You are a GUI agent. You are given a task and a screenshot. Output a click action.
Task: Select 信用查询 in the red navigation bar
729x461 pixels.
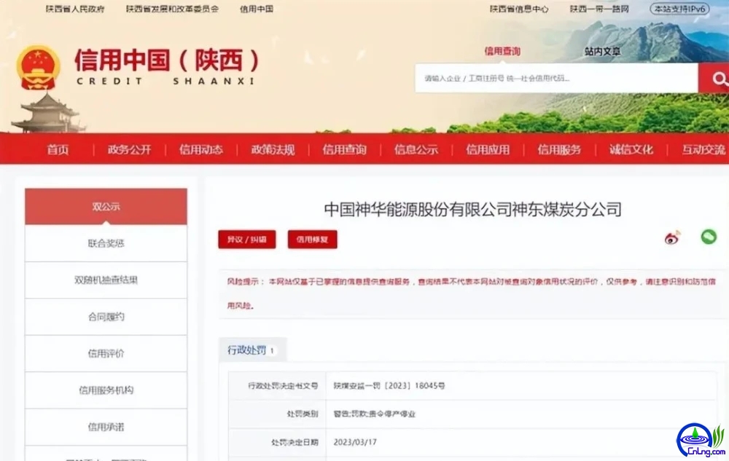[x=345, y=149]
